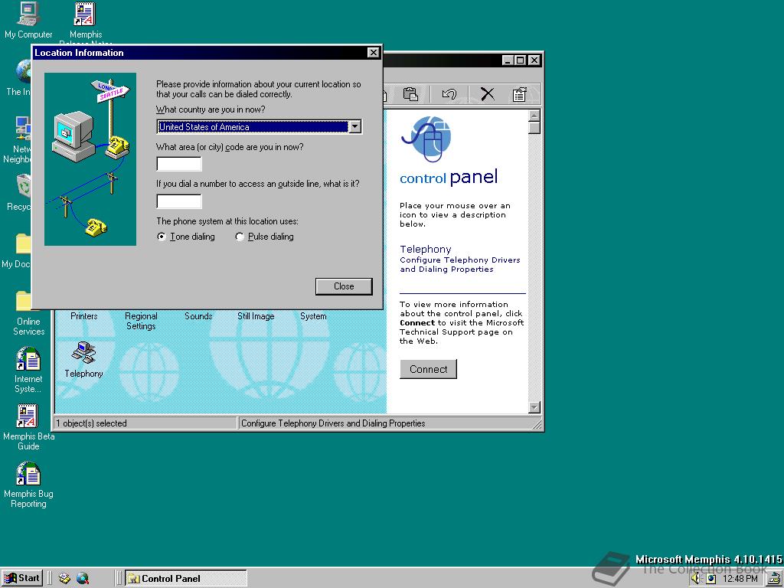Click the taskbar clock showing 12:48 PM
The image size is (784, 588).
click(x=740, y=579)
